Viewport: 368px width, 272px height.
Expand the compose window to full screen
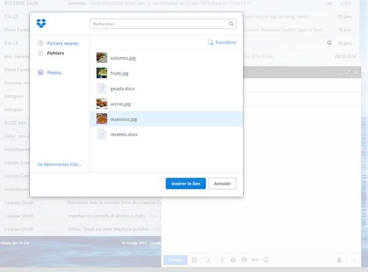348,72
